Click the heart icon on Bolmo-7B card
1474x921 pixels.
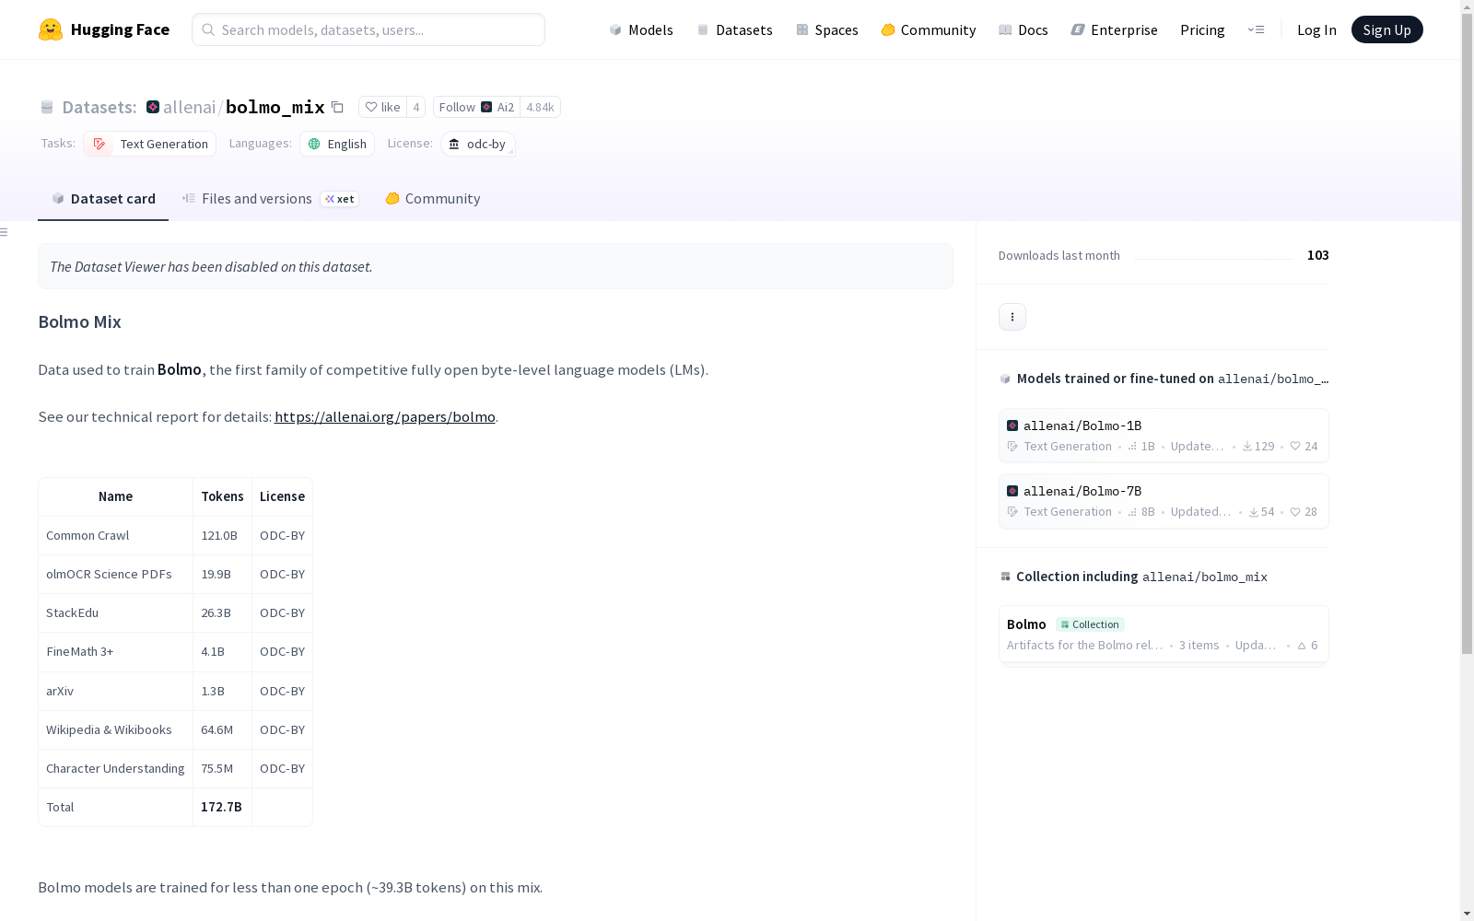(x=1295, y=511)
